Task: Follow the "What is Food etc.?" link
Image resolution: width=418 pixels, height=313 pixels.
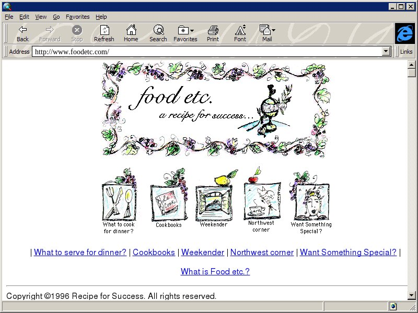Action: (215, 271)
